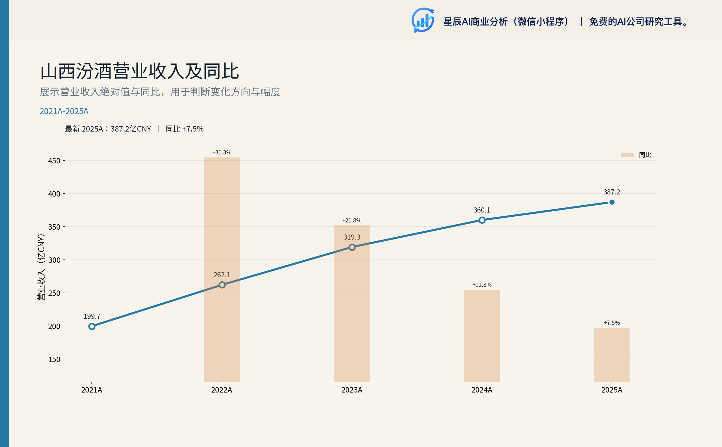Click the 最新 2025A：387.2亿CNY summary text
722x447 pixels.
[108, 129]
